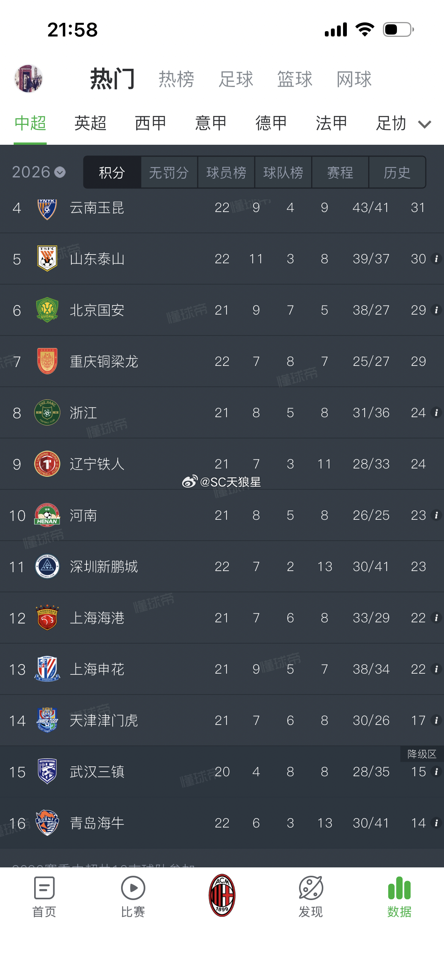Open the 比赛 matches play icon
This screenshot has width=444, height=962.
(133, 888)
